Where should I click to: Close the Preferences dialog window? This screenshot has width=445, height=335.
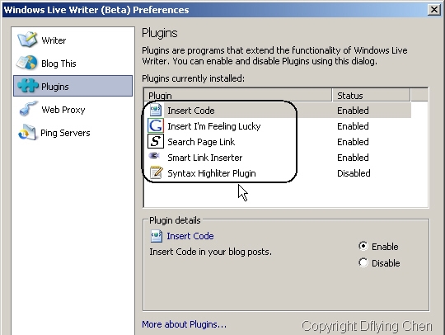click(434, 10)
